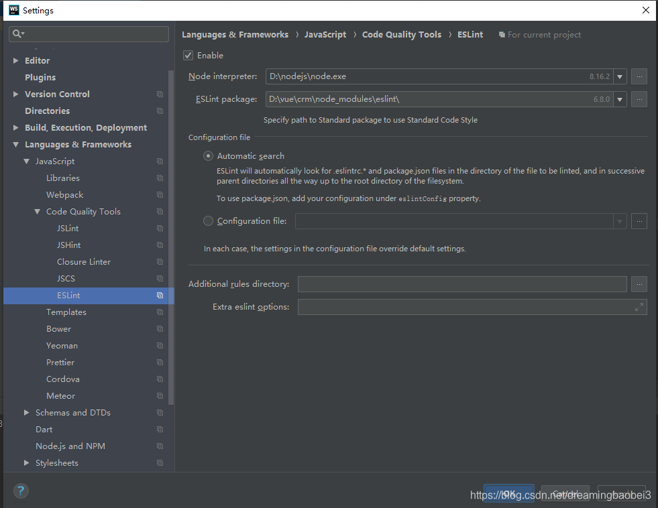Expand the Version Control tree node
The image size is (658, 508).
coord(15,94)
